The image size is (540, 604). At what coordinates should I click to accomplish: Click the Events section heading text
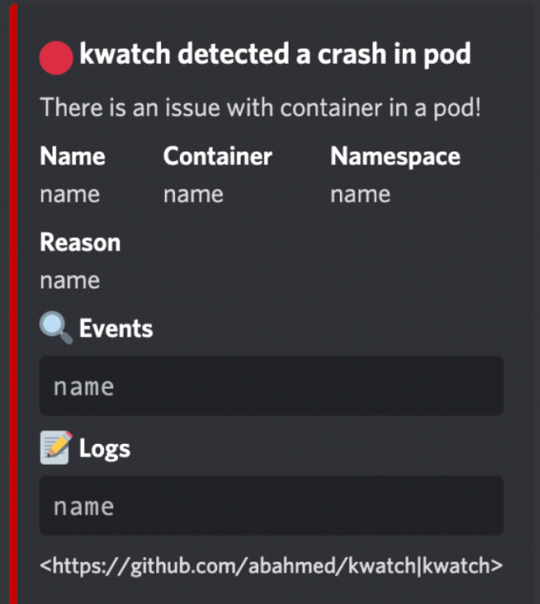116,329
